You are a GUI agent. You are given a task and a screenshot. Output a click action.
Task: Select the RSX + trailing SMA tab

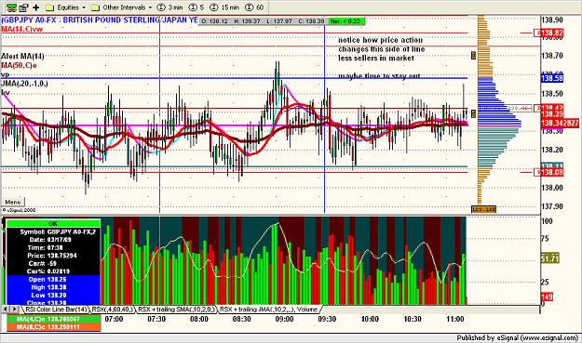click(176, 309)
